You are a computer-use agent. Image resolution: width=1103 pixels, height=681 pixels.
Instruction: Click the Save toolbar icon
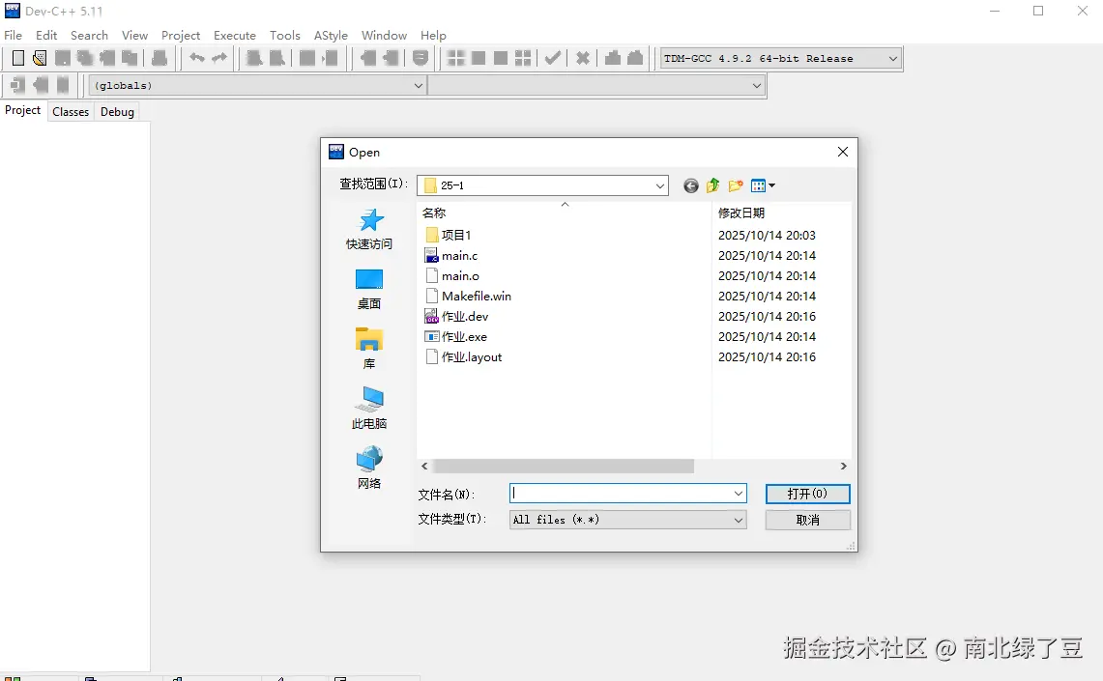click(x=63, y=58)
